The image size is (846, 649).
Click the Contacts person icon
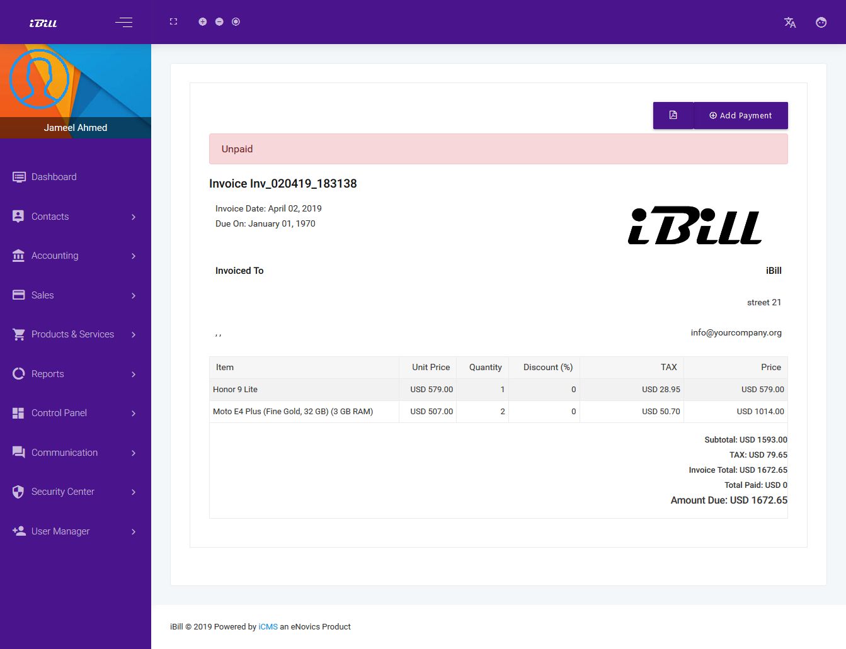18,217
